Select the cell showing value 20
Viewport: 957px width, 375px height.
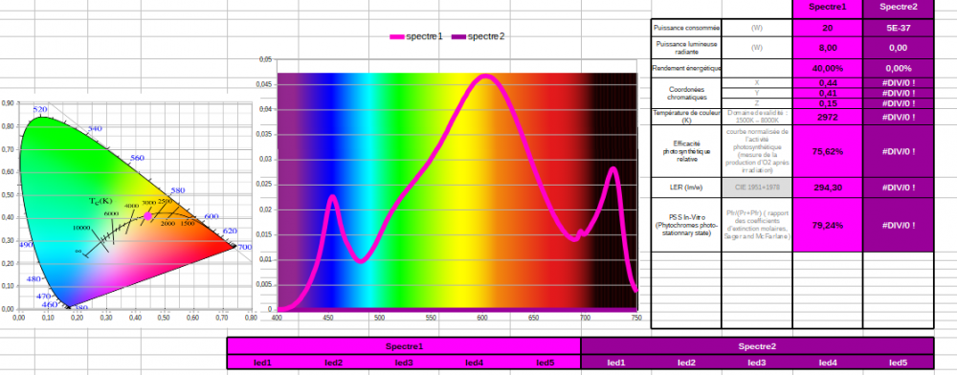pyautogui.click(x=827, y=28)
